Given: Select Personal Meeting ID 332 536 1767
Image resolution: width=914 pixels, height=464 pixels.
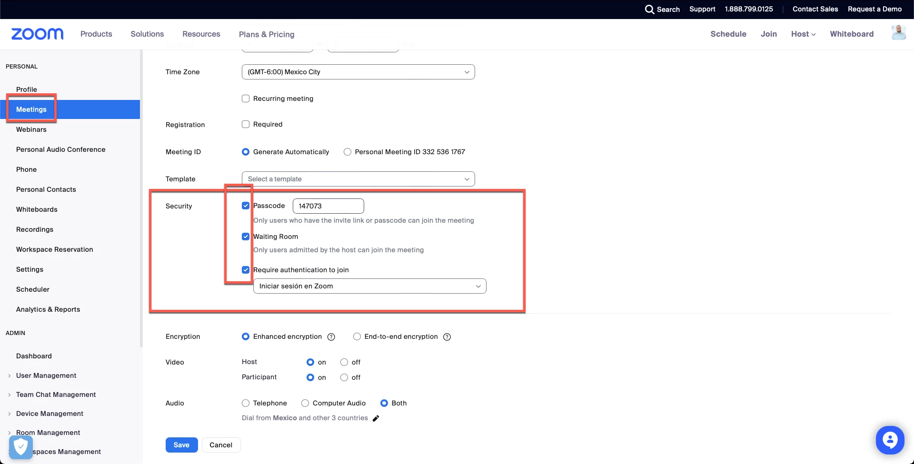Looking at the screenshot, I should (x=348, y=152).
